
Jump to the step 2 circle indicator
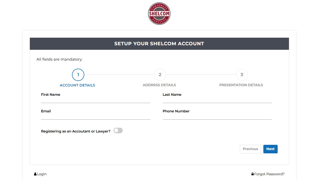160,75
